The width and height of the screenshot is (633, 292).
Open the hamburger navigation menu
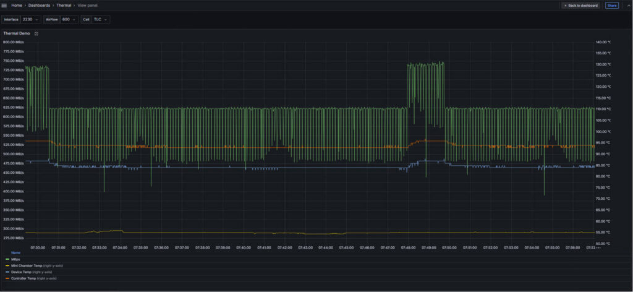coord(4,6)
